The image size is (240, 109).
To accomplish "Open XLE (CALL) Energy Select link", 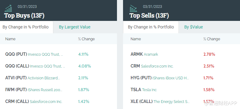I will (x=160, y=101).
